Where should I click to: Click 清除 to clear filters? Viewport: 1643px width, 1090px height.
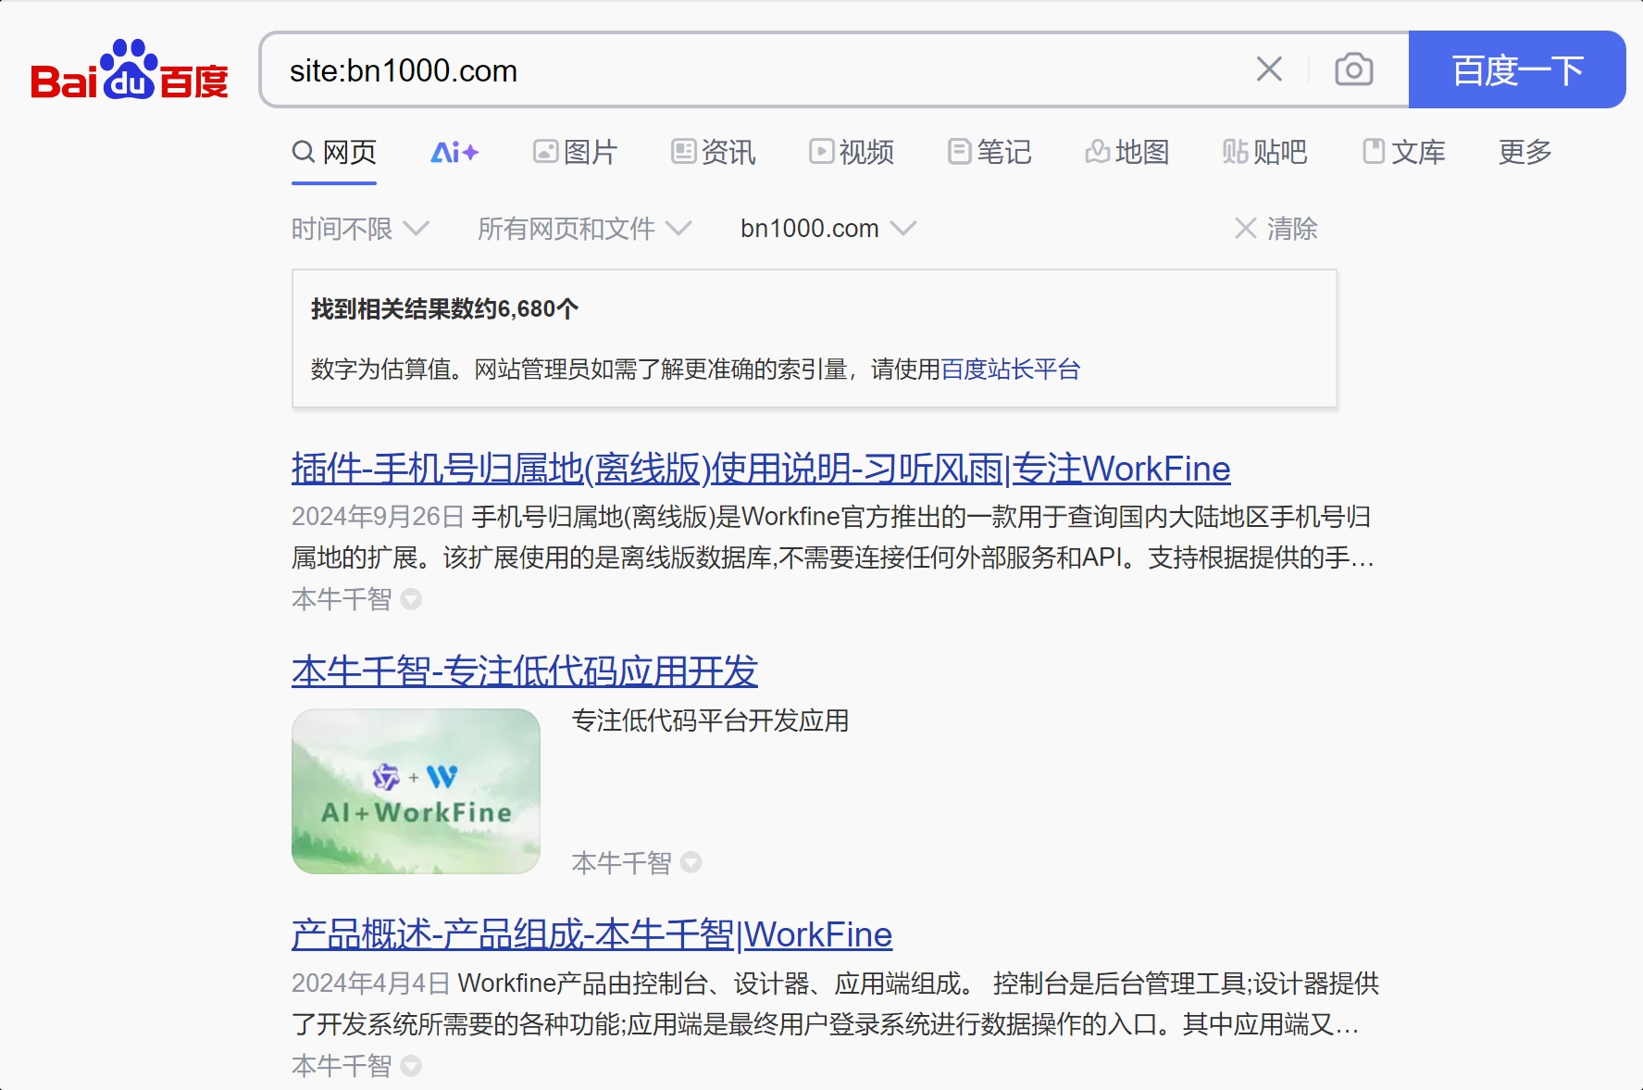pos(1276,229)
